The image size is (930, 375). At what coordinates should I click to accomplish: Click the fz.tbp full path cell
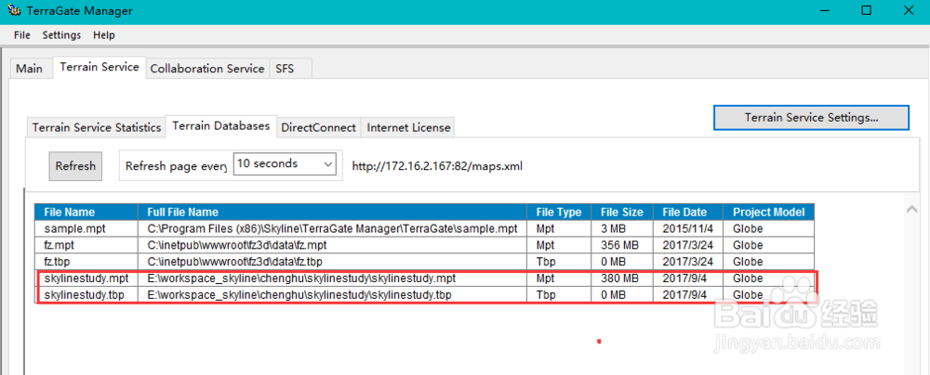pos(332,261)
